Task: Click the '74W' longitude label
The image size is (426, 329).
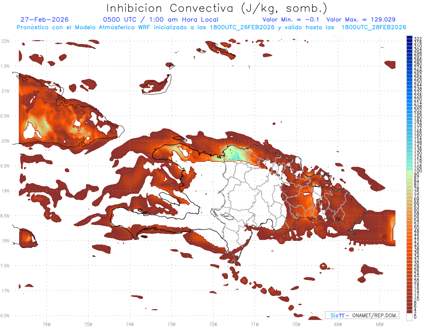Action: (x=130, y=324)
